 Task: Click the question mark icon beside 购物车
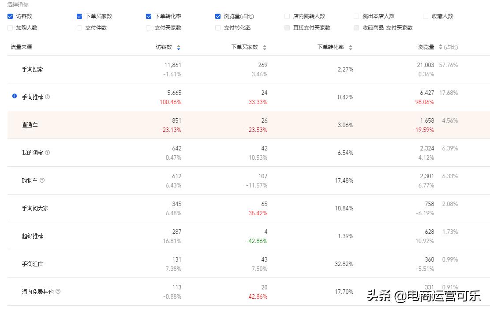tap(42, 180)
